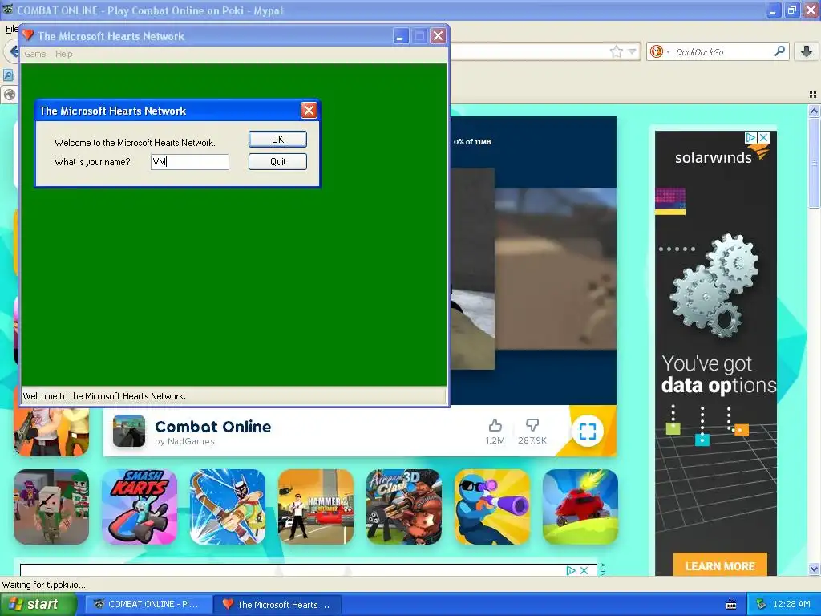Click the bookmark star in the browser
The image size is (821, 616).
click(617, 51)
